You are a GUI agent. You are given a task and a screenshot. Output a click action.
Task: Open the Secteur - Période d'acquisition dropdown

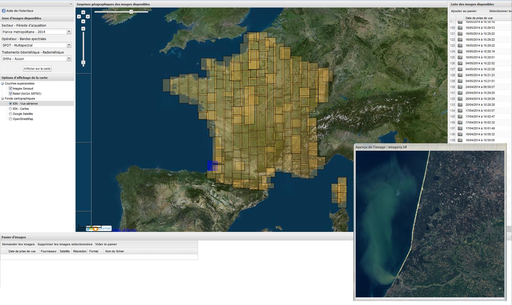click(x=69, y=32)
